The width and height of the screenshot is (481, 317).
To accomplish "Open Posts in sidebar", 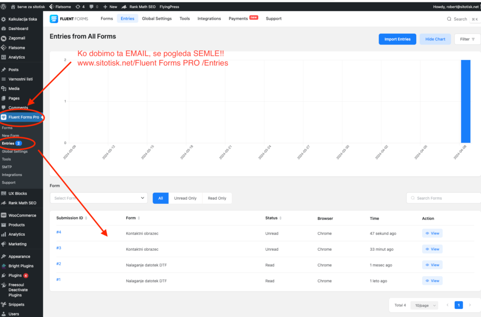I will (22, 70).
